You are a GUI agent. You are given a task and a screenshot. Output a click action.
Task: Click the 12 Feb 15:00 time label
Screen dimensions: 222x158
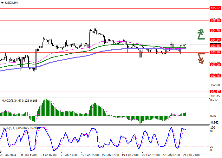(90, 155)
